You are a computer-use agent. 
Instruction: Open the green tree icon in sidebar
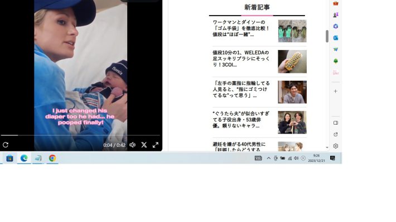click(335, 61)
